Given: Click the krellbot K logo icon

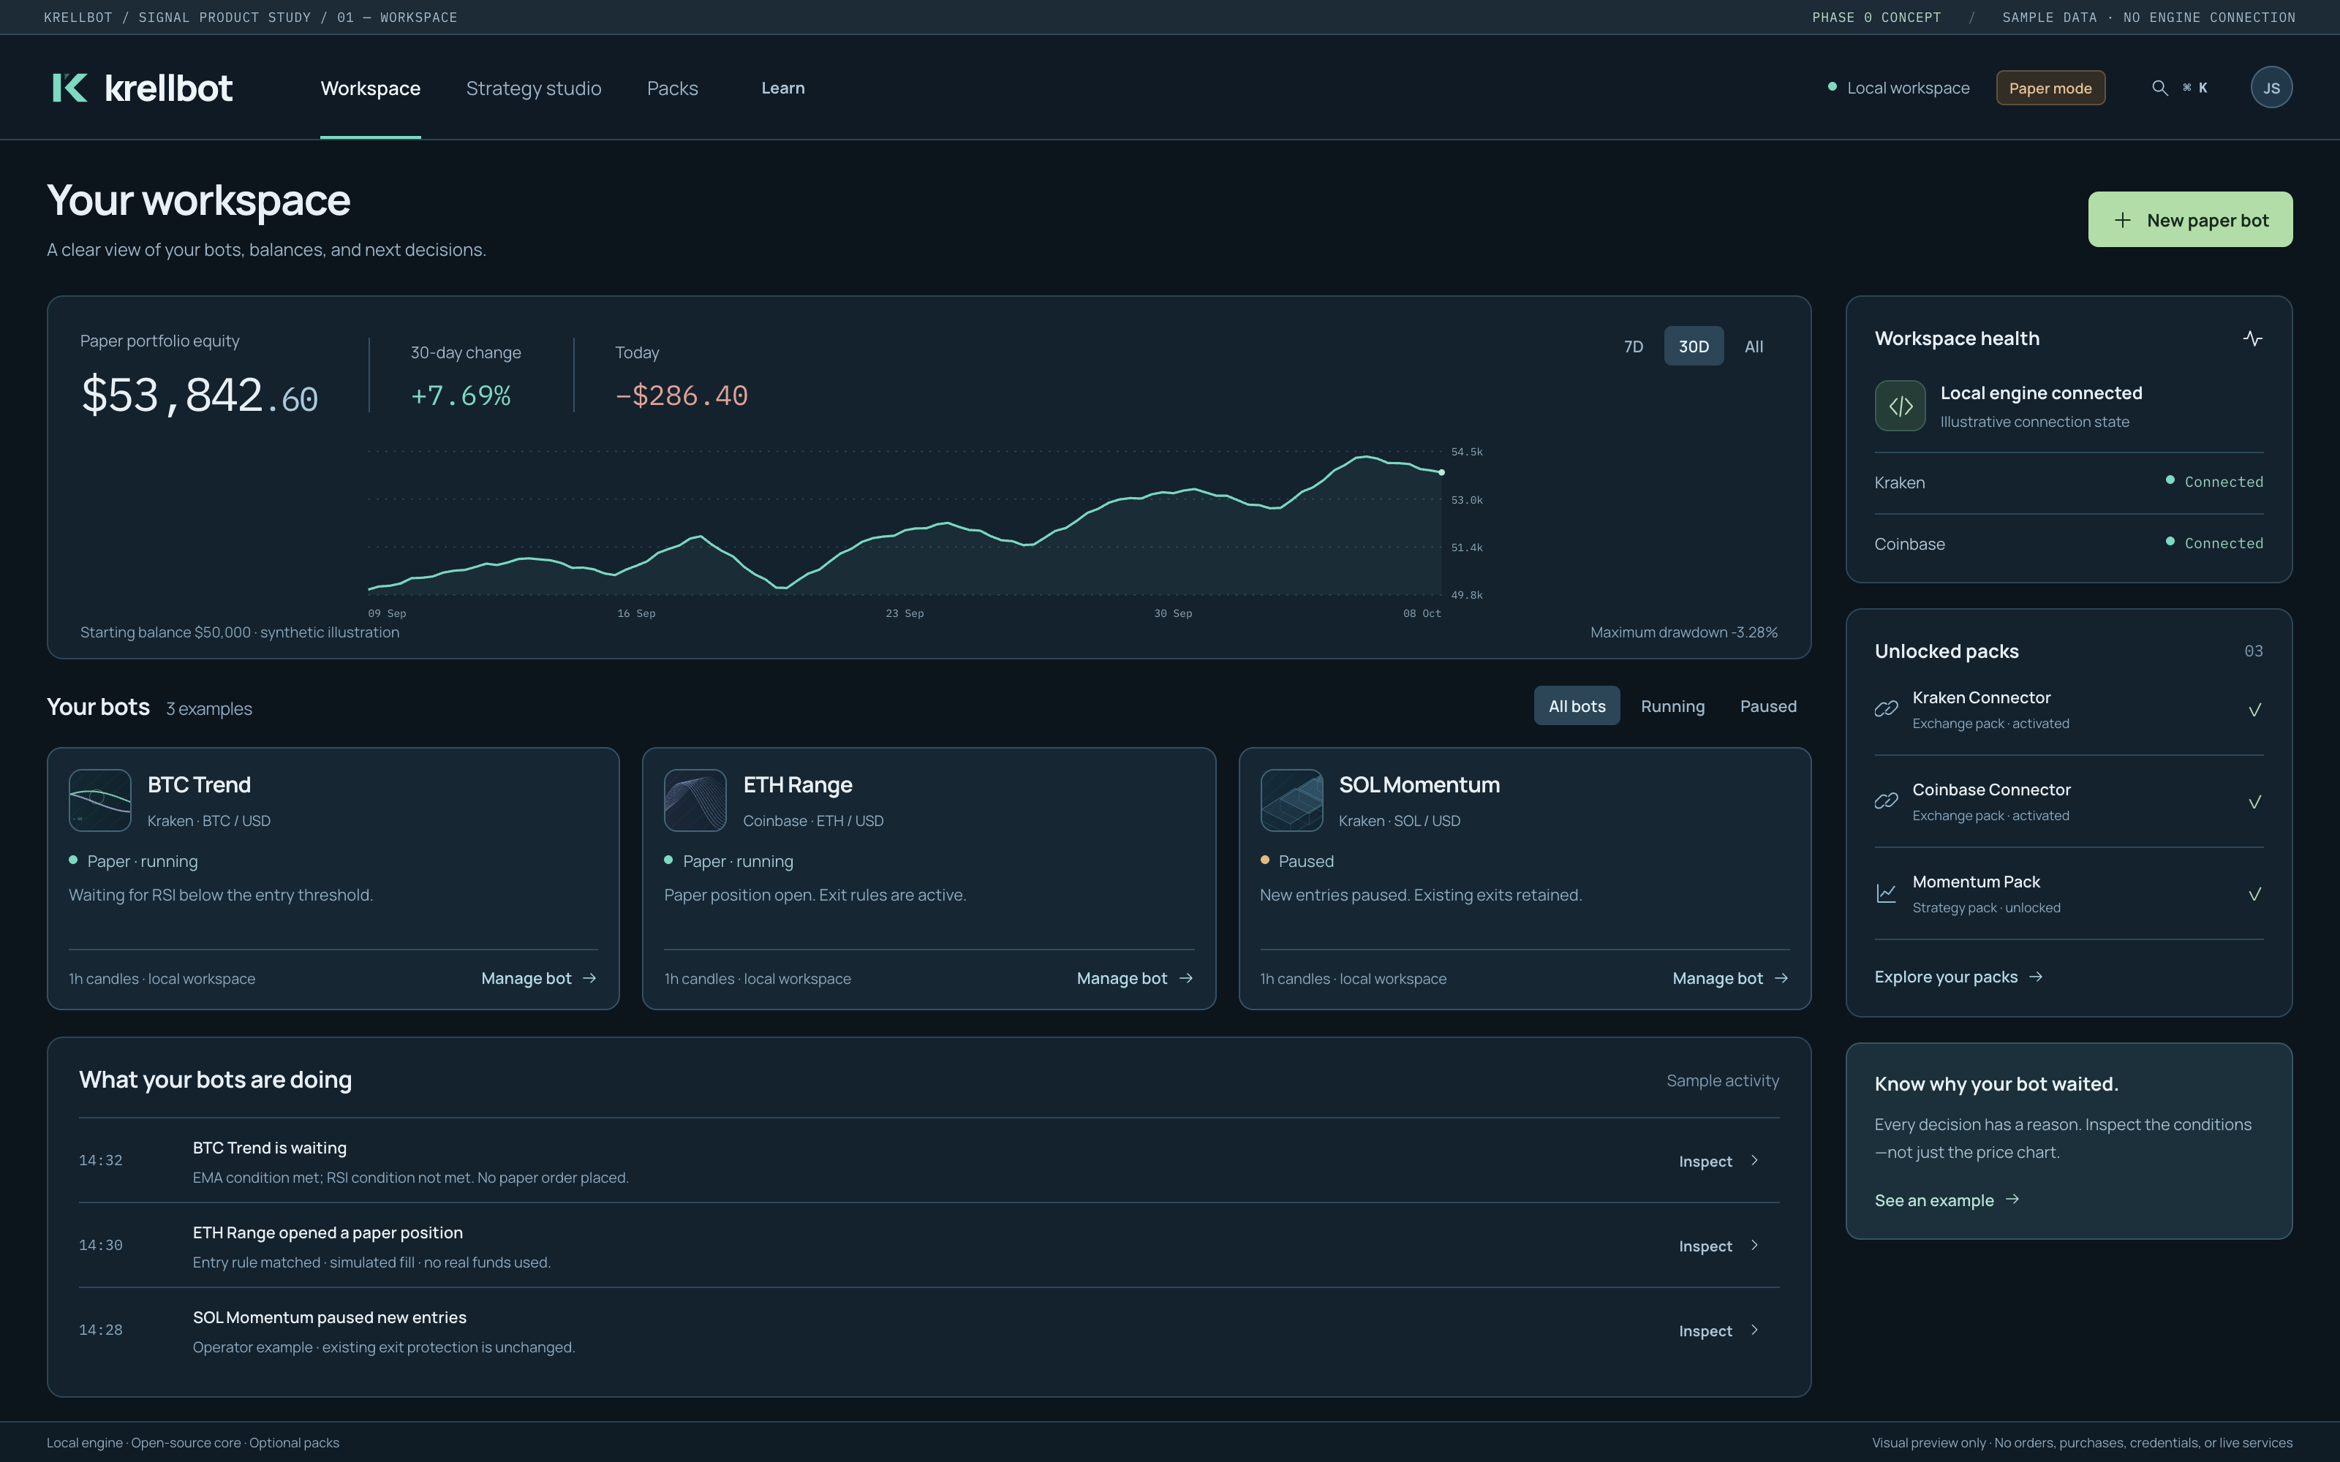Looking at the screenshot, I should pos(69,88).
